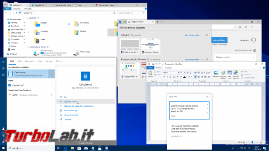Click Ripristina schede for Schede 2
Image resolution: width=269 pixels, height=151 pixels.
pyautogui.click(x=192, y=35)
